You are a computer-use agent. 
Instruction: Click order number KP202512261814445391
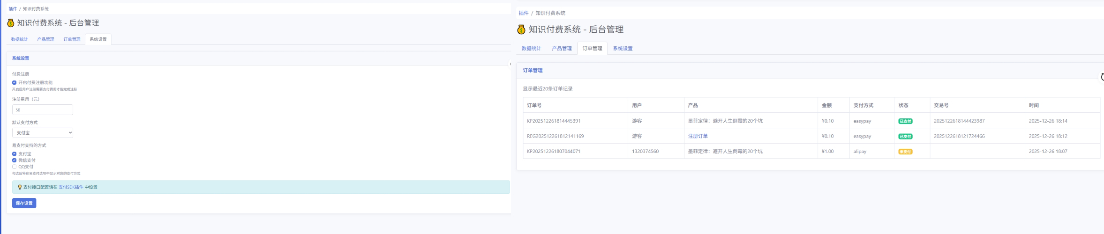pyautogui.click(x=554, y=121)
